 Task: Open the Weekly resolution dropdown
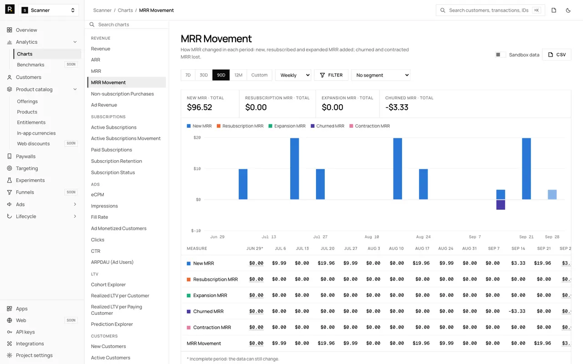point(293,75)
